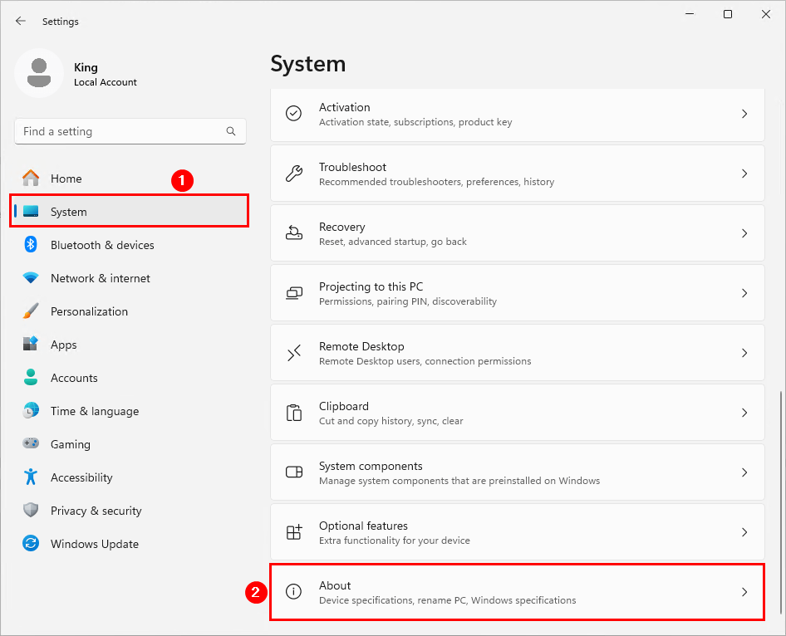Click the Personalization paintbrush icon

click(x=31, y=311)
